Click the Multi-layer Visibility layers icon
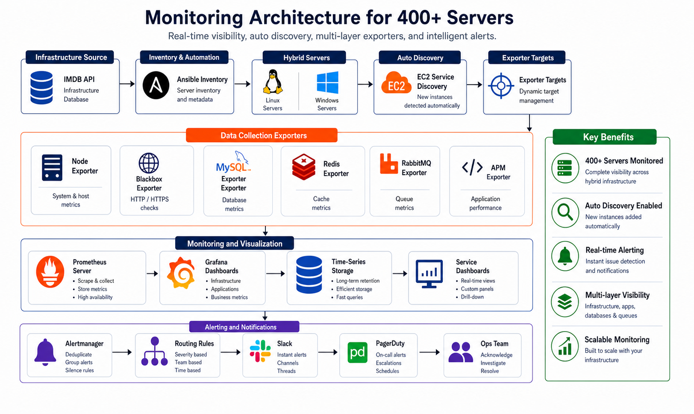This screenshot has height=414, width=694. (565, 302)
